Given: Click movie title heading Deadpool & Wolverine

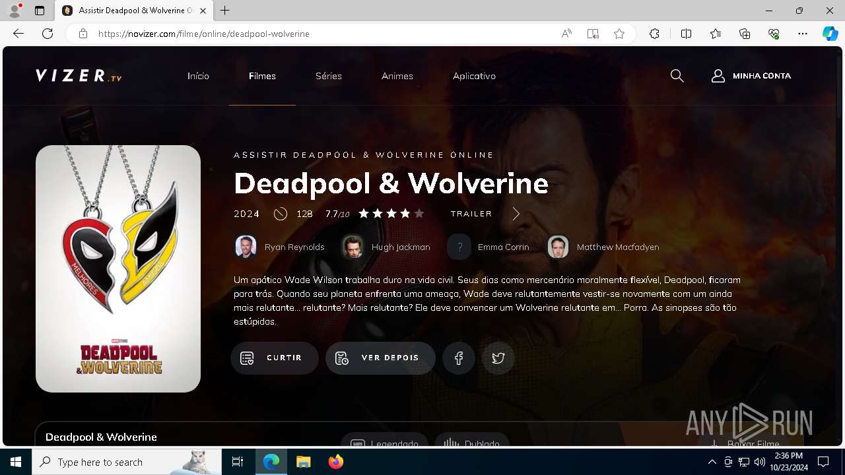Looking at the screenshot, I should [x=391, y=183].
